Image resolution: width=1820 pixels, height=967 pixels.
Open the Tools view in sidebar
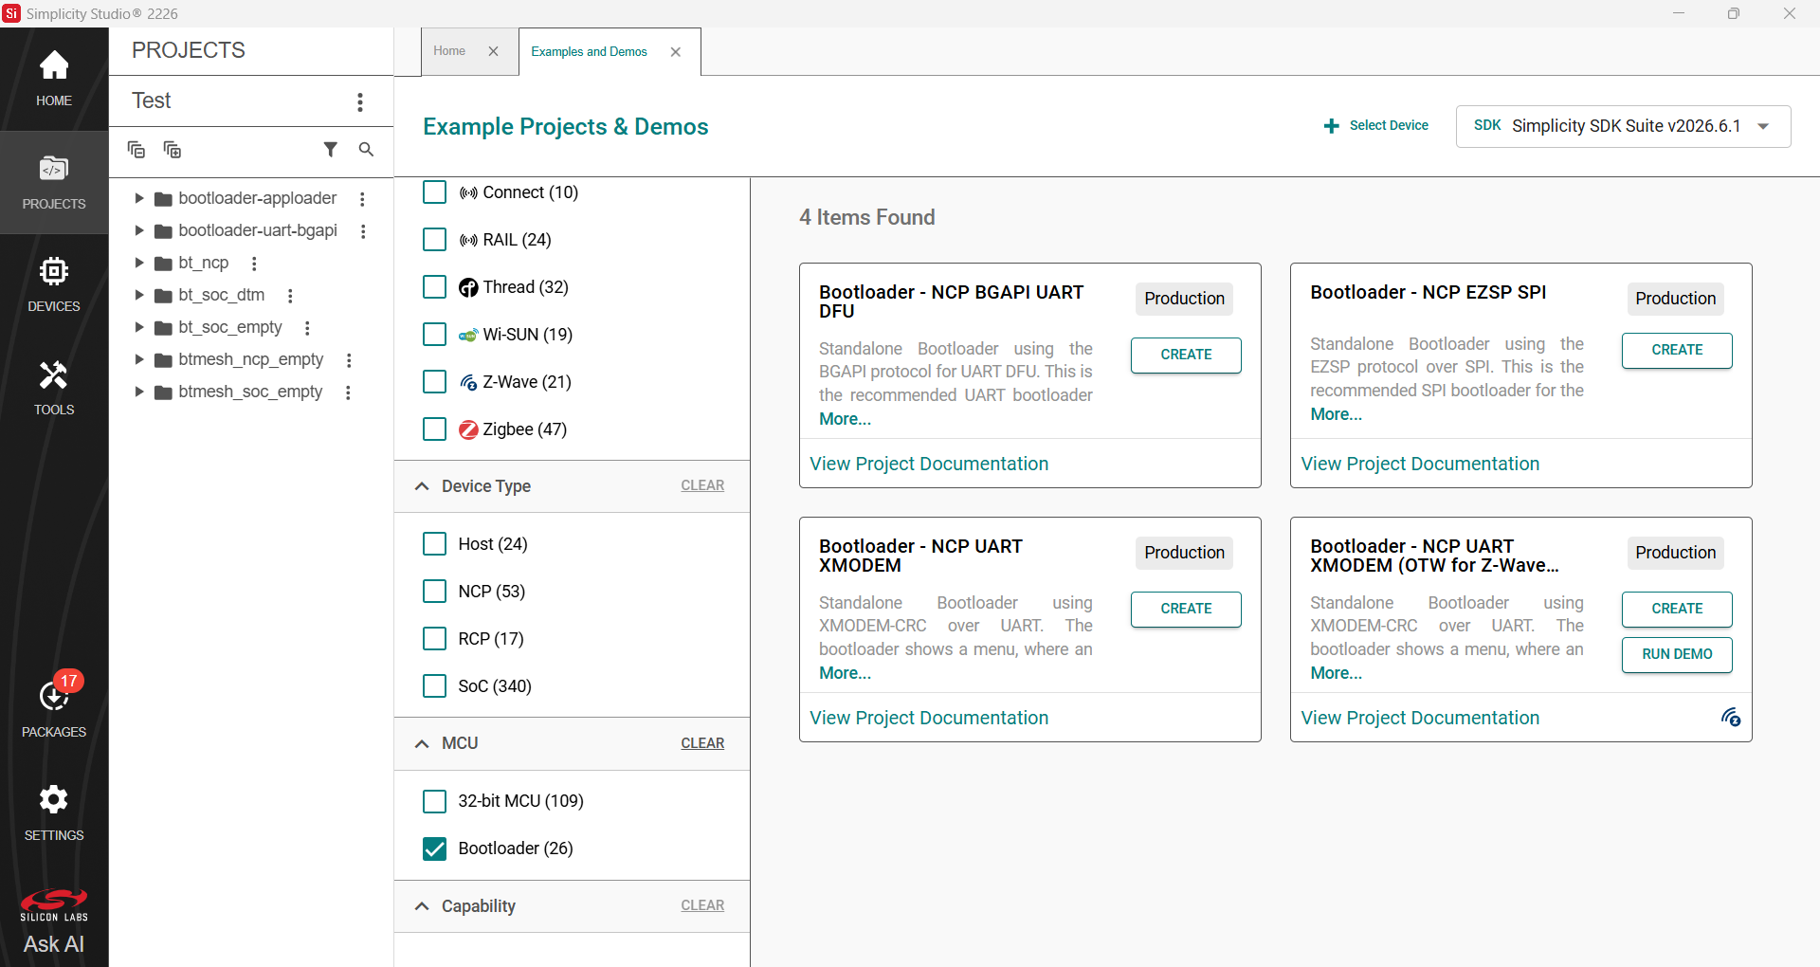pyautogui.click(x=54, y=388)
